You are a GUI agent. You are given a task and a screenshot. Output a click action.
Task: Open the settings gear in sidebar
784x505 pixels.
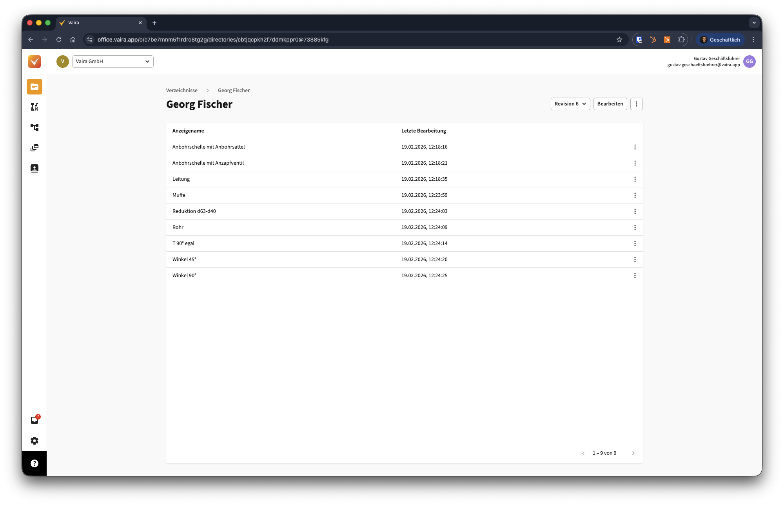34,441
